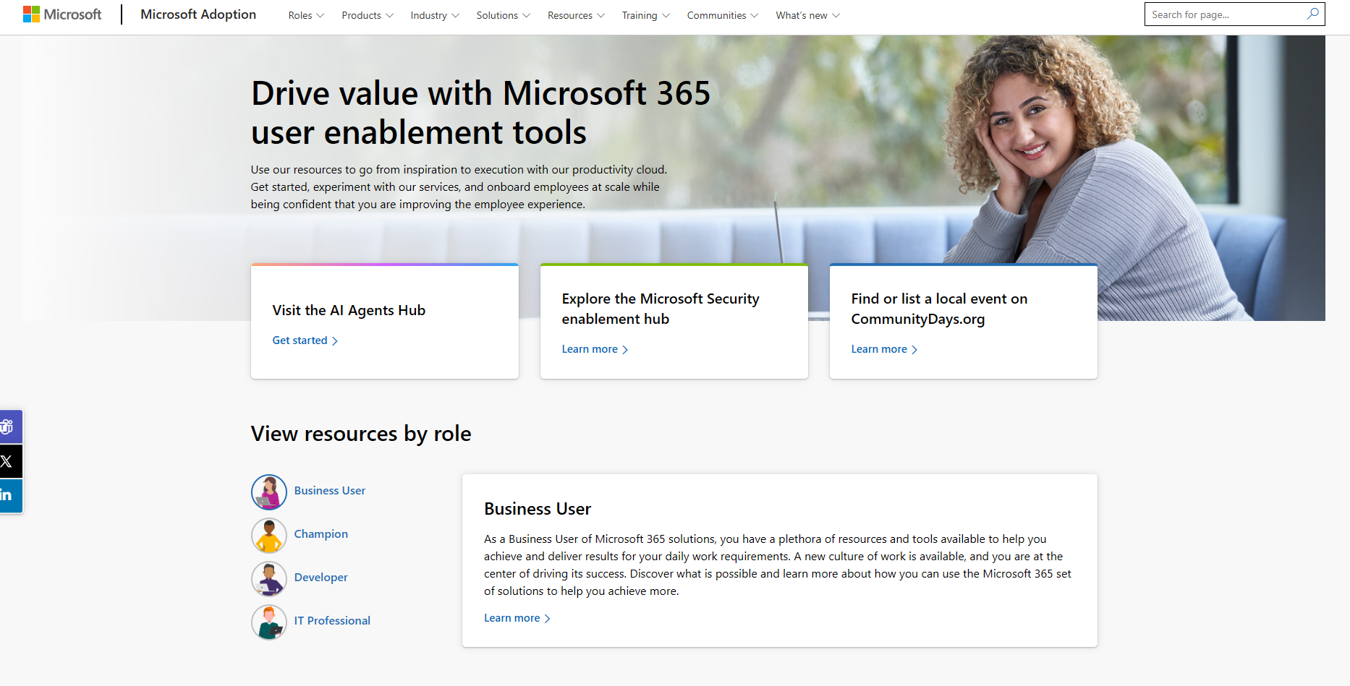Screen dimensions: 1350x686
Task: Open the What's new dropdown
Action: pyautogui.click(x=807, y=15)
